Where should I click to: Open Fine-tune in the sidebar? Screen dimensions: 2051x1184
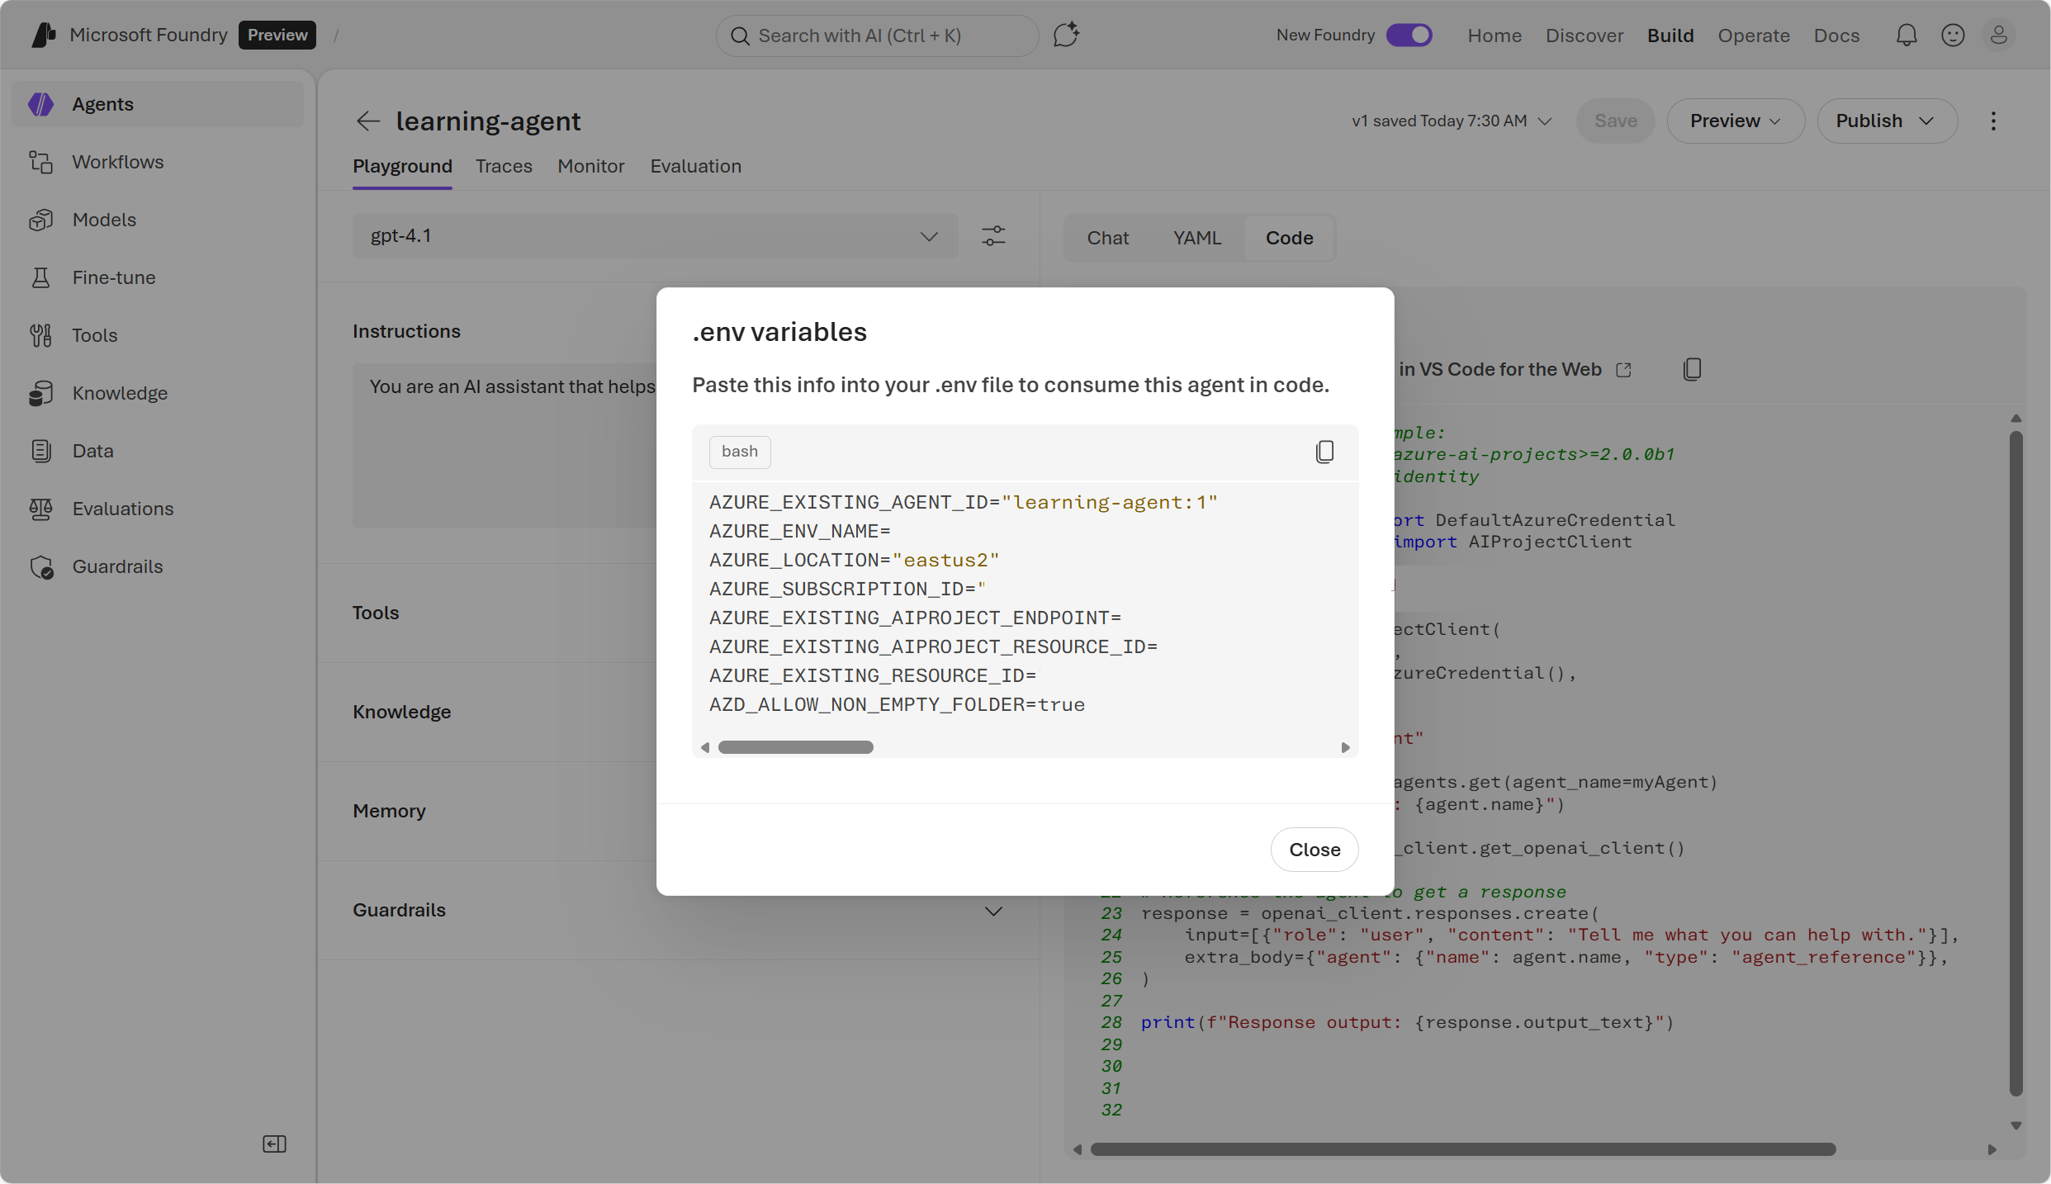pos(158,277)
